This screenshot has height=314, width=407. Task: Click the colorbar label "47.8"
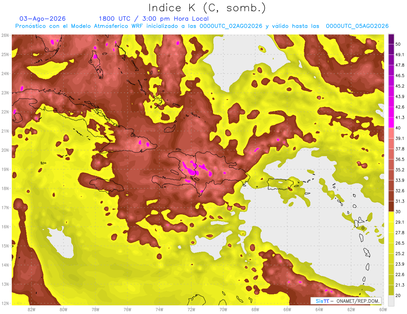(x=400, y=65)
